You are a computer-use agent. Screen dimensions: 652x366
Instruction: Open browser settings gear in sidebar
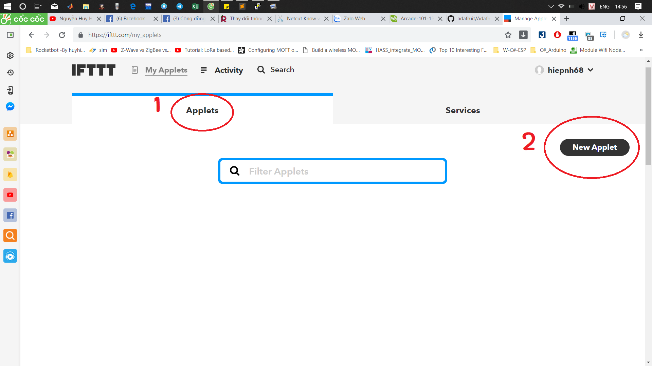(10, 56)
